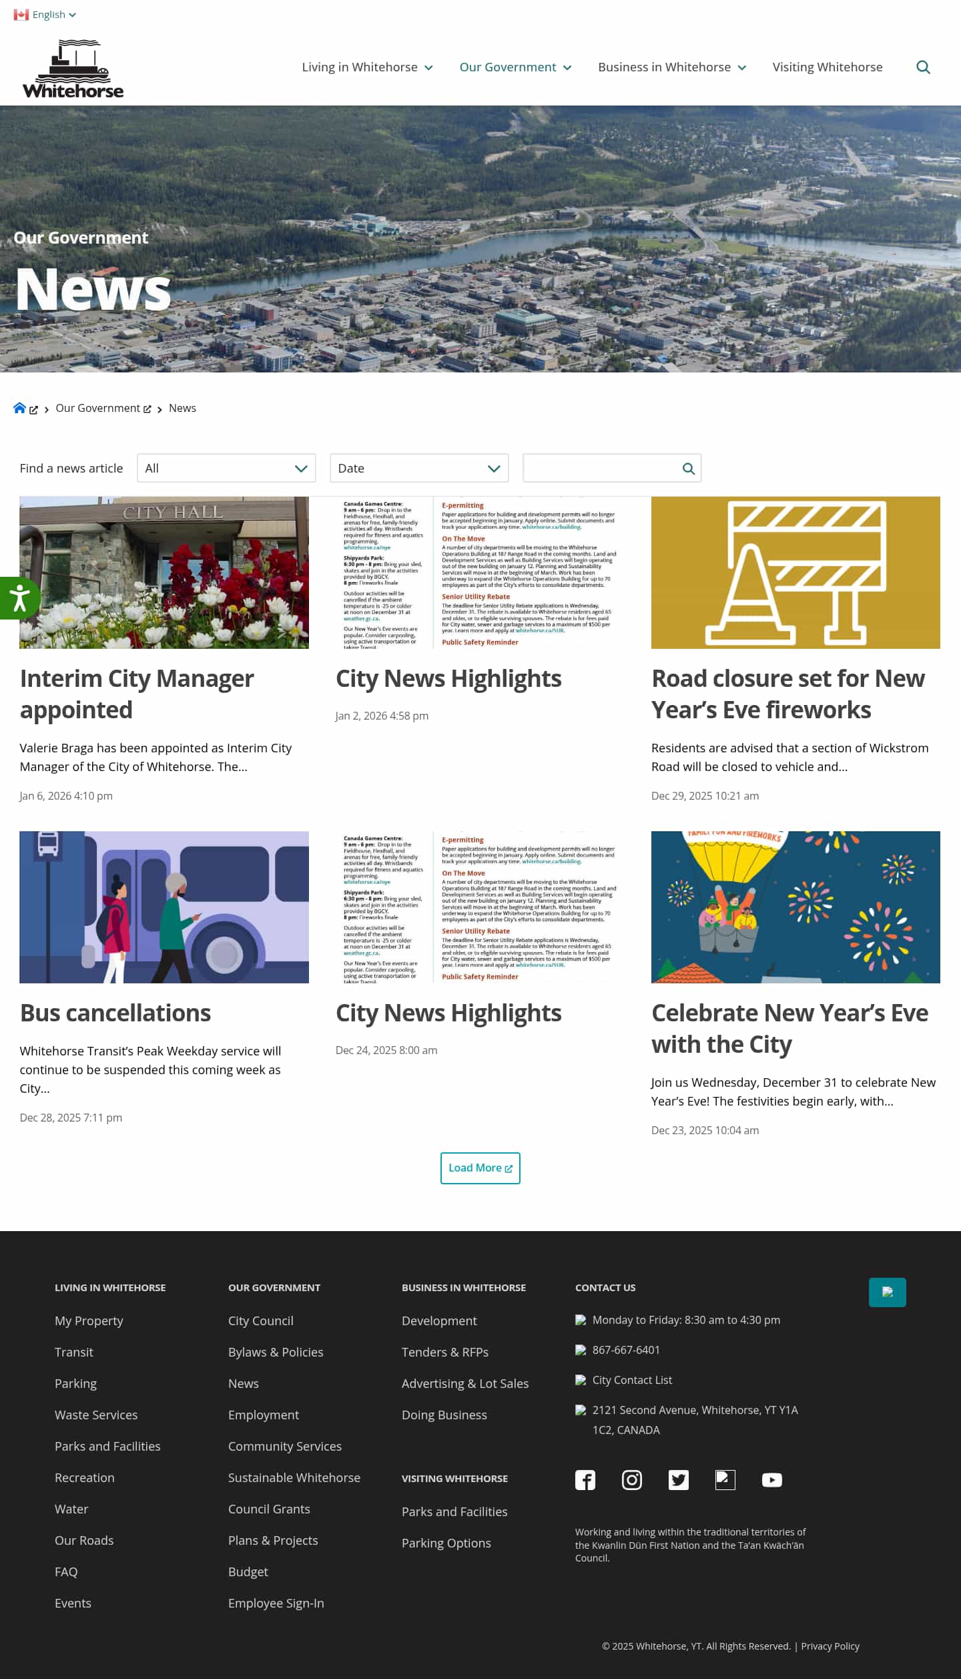Open Parking Options footer link

point(446,1543)
